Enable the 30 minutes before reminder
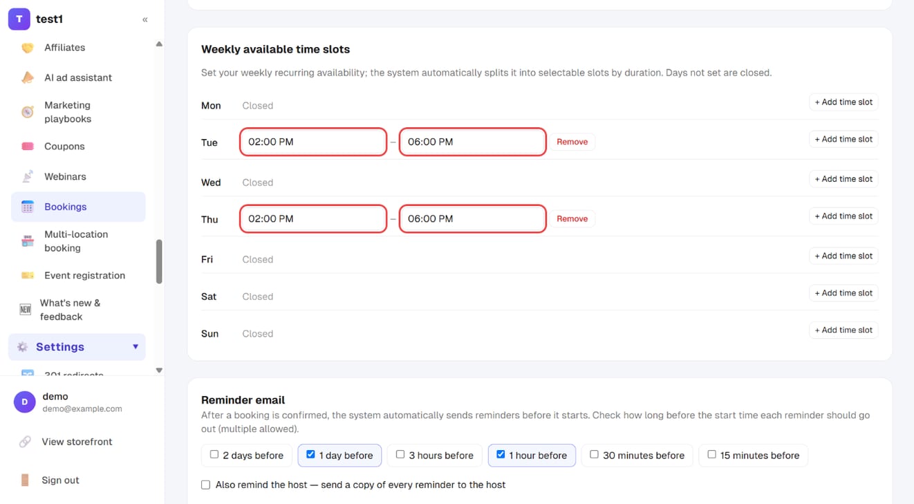Screen dimensions: 914x504 (x=594, y=455)
